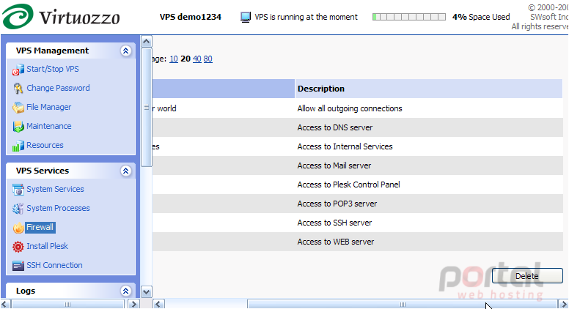
Task: Click '4% Space Used' text
Action: (481, 17)
